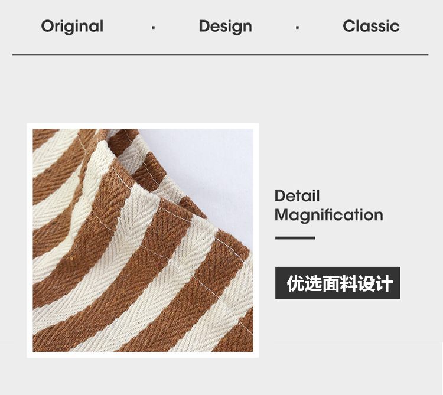Click the long horizontal divider below the header
The width and height of the screenshot is (443, 395).
220,54
